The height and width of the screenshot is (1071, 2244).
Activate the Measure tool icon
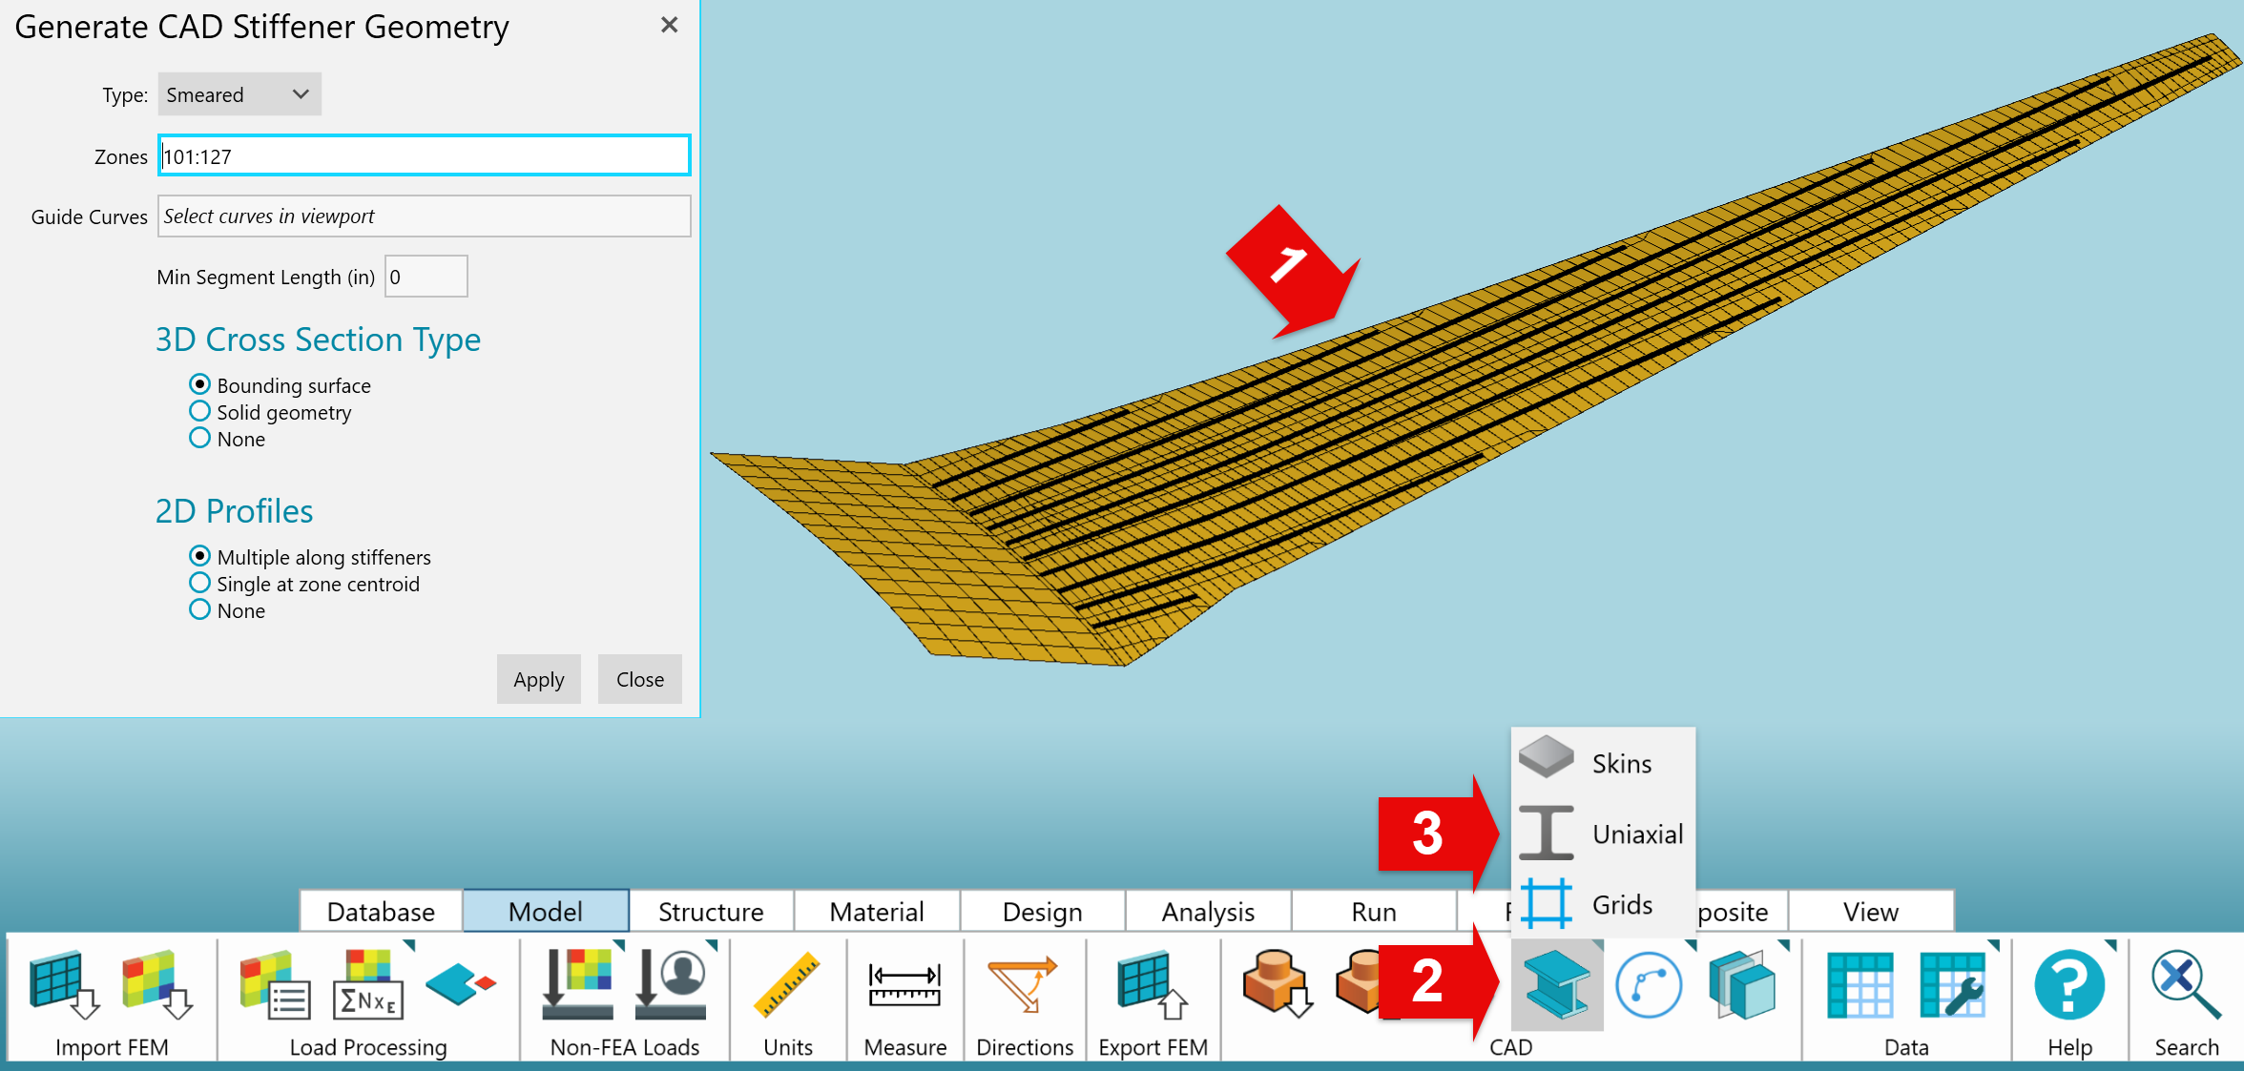pyautogui.click(x=904, y=985)
